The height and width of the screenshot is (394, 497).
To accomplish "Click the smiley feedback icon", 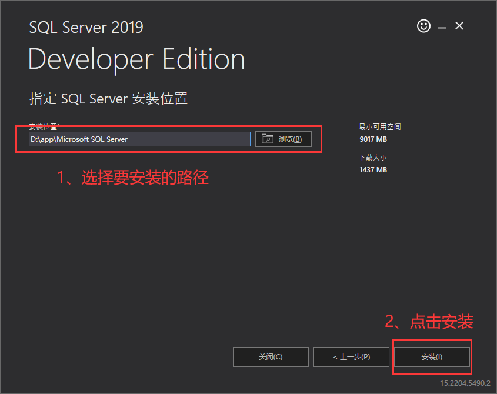I will coord(423,26).
